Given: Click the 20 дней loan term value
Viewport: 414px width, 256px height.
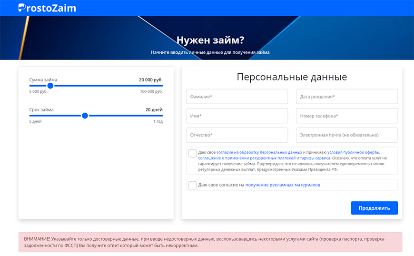Looking at the screenshot, I should [154, 110].
